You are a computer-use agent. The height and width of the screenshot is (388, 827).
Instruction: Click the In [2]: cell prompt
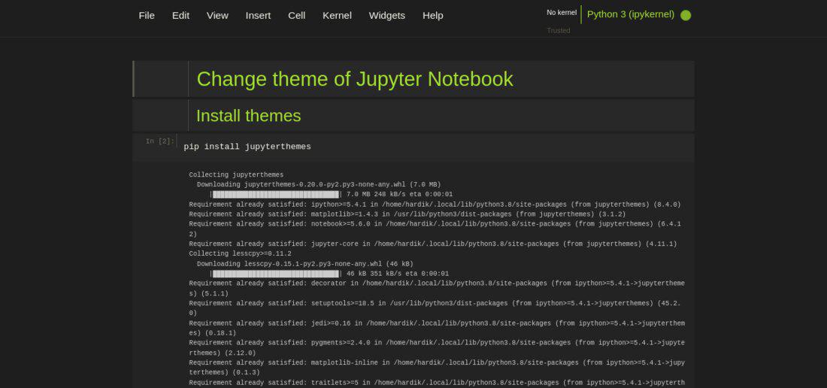(159, 141)
